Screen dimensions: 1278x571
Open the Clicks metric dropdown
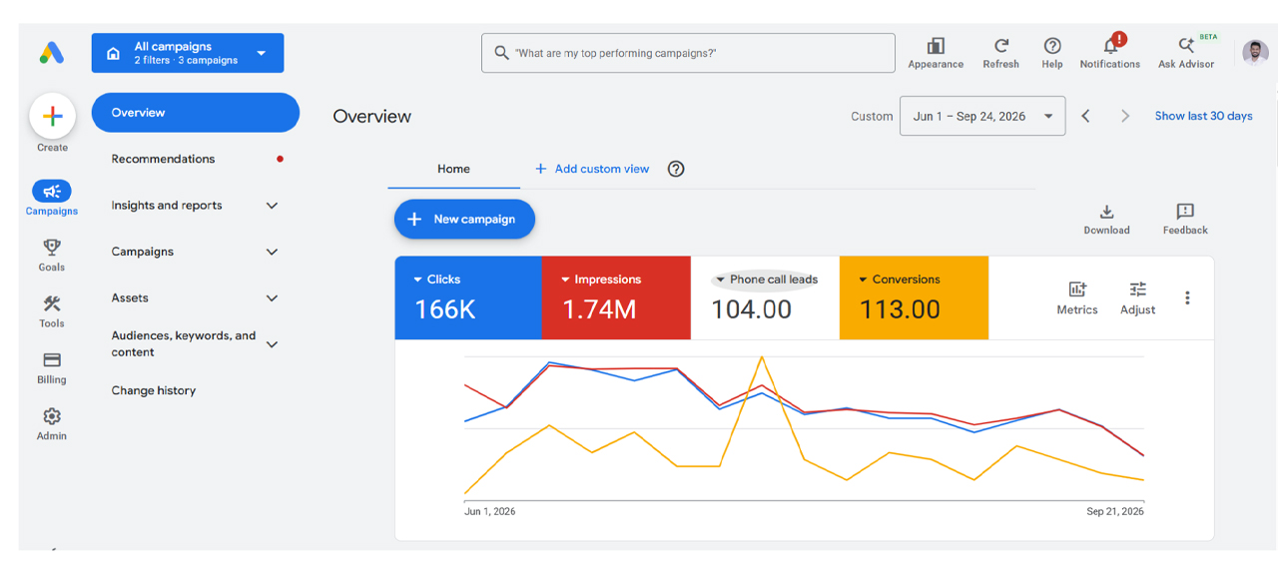[437, 280]
